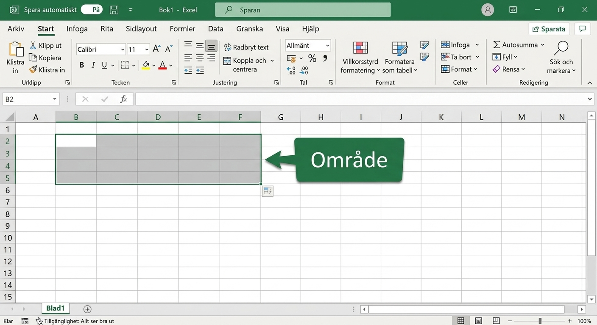Increase indent icon

coord(200,70)
